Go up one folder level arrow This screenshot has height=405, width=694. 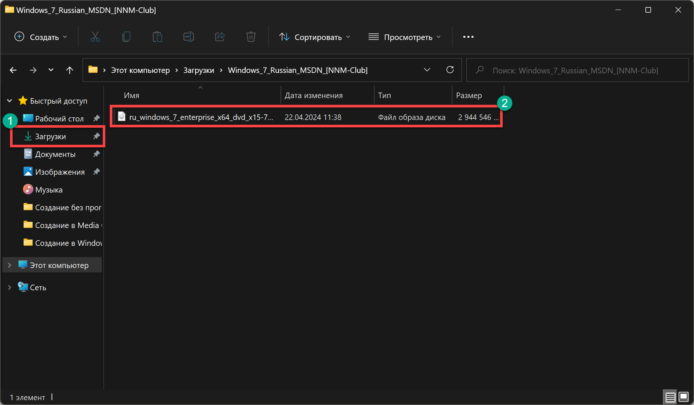click(69, 70)
